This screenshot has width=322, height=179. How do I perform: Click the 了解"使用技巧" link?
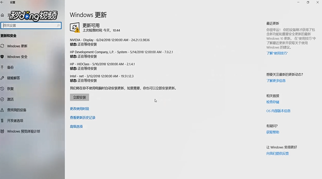277,53
